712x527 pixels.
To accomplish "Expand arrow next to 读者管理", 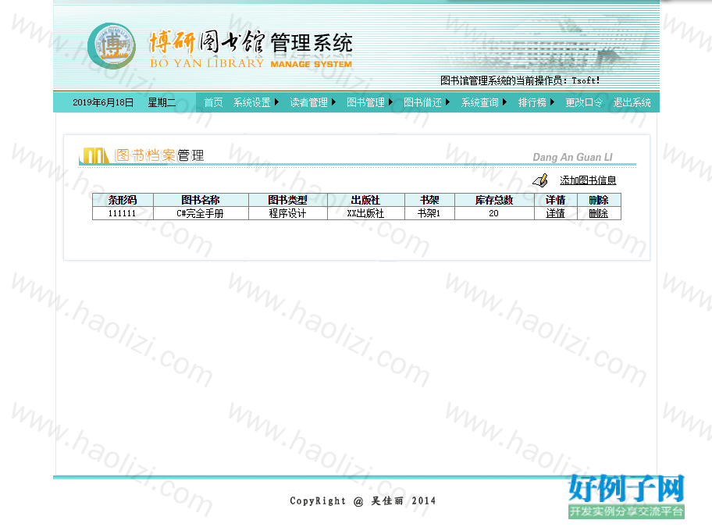I will [334, 102].
